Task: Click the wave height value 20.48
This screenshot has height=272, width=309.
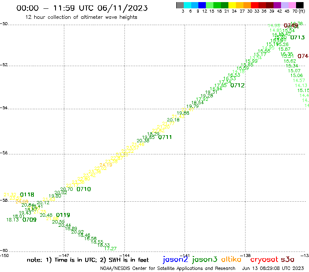Action: (46, 215)
